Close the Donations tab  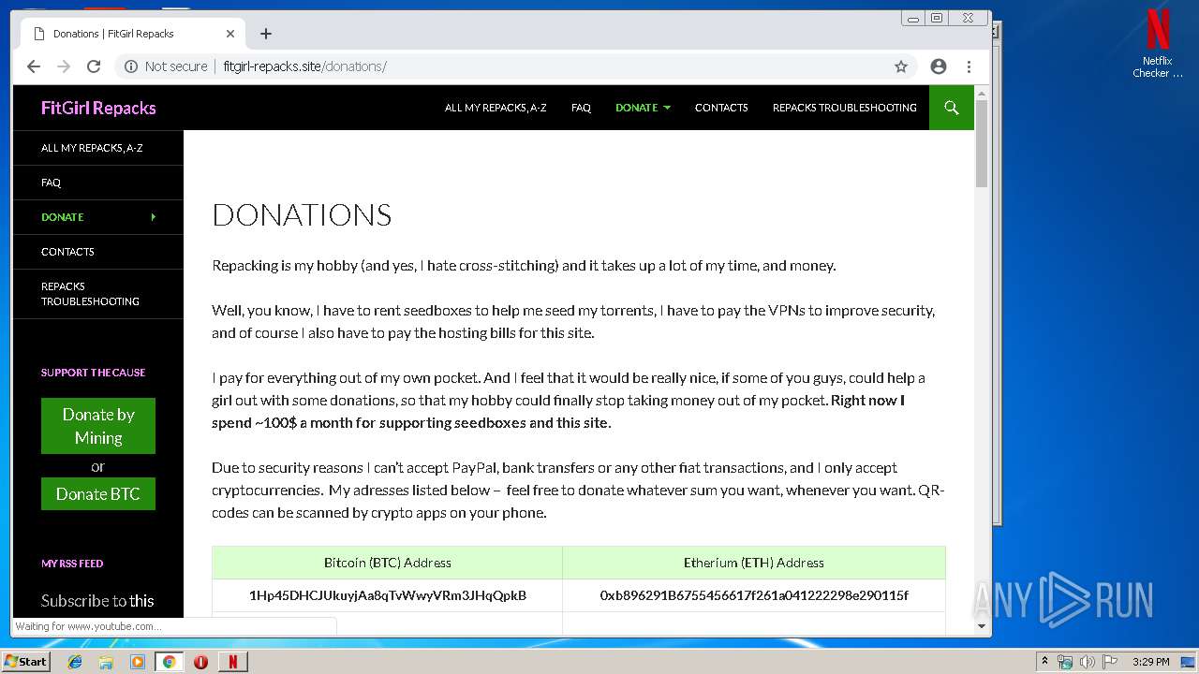230,34
